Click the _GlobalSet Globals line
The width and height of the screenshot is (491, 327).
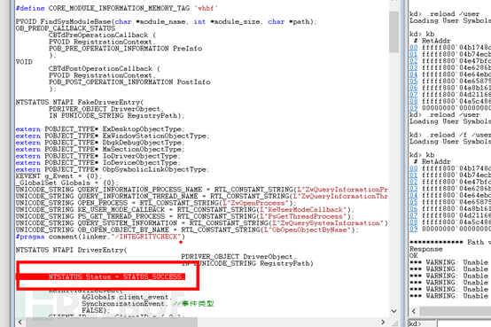point(67,183)
